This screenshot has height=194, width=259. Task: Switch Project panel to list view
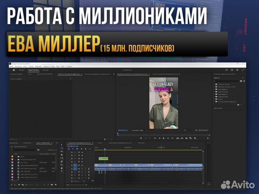pos(15,185)
